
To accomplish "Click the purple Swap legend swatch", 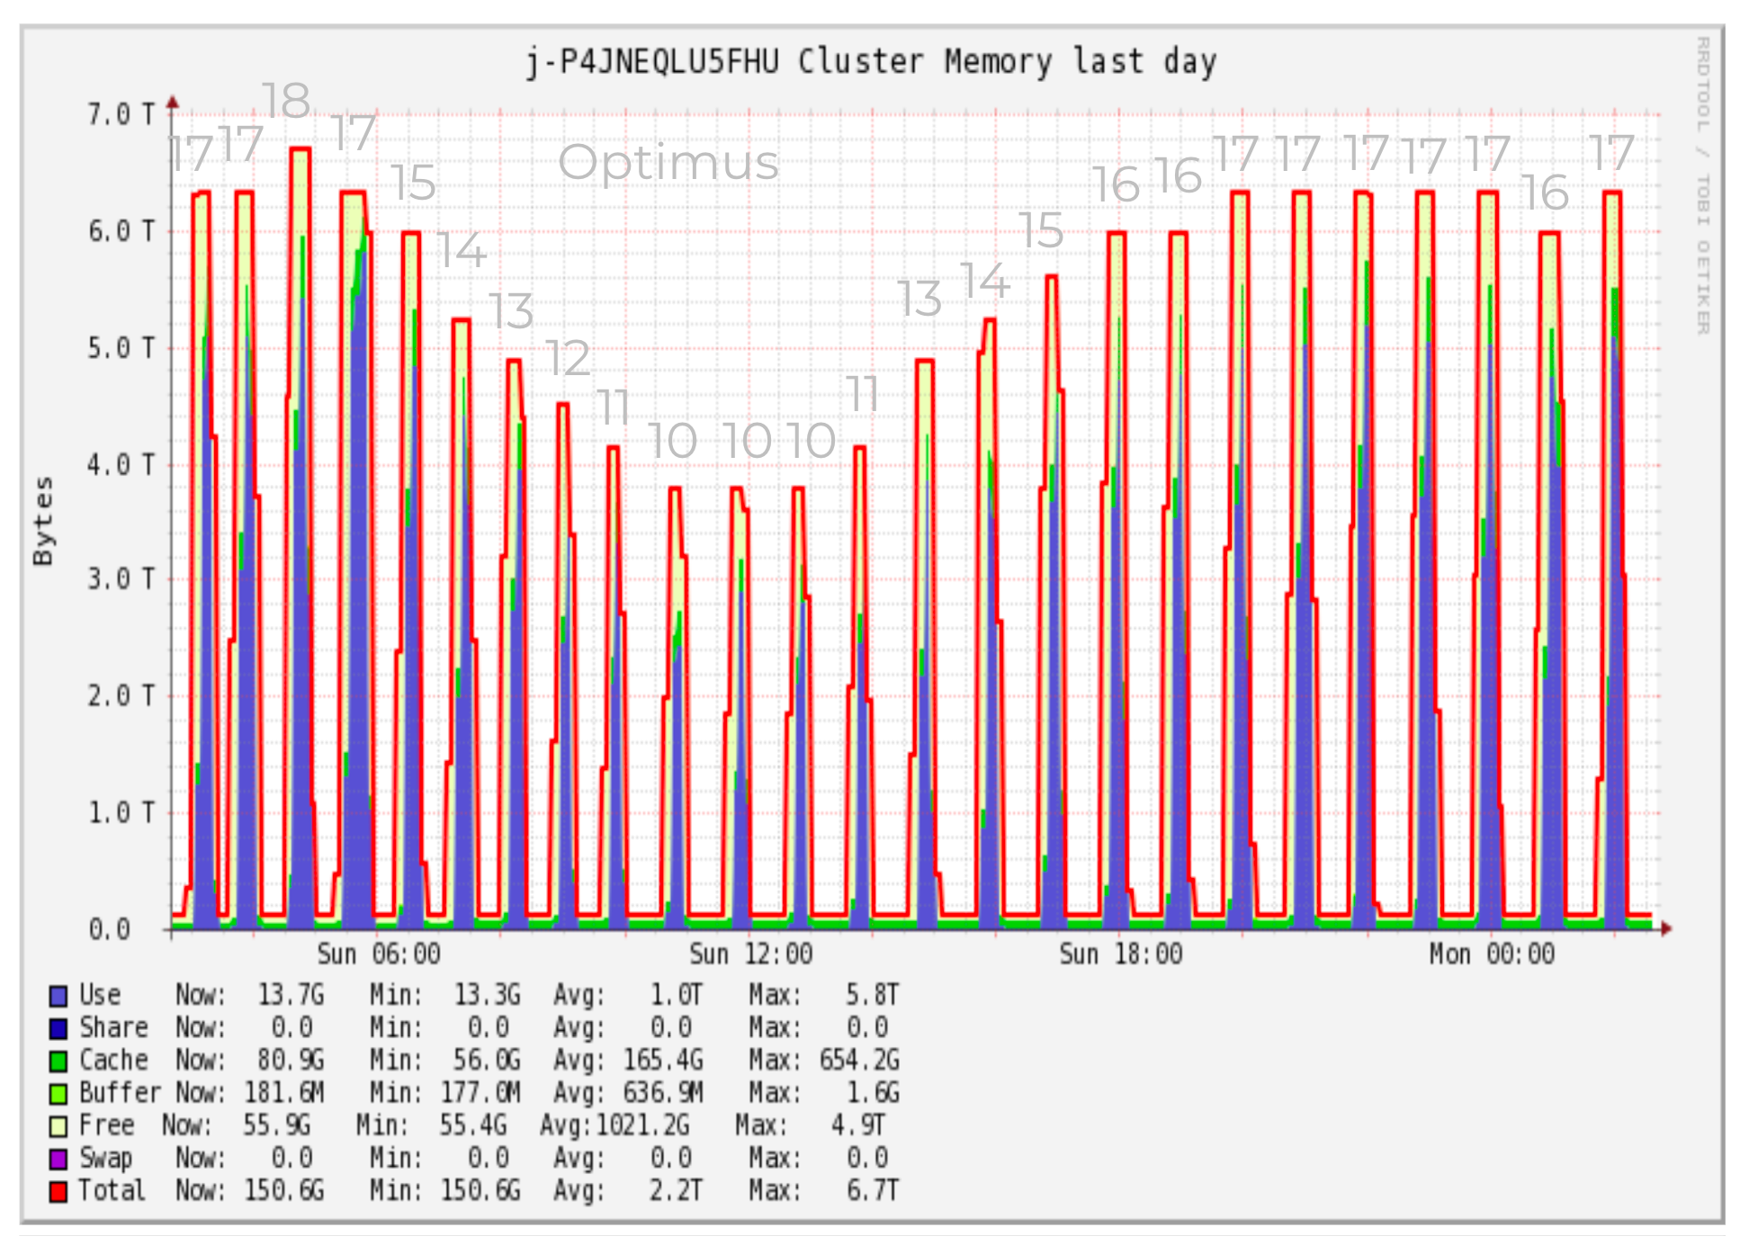I will pos(58,1160).
